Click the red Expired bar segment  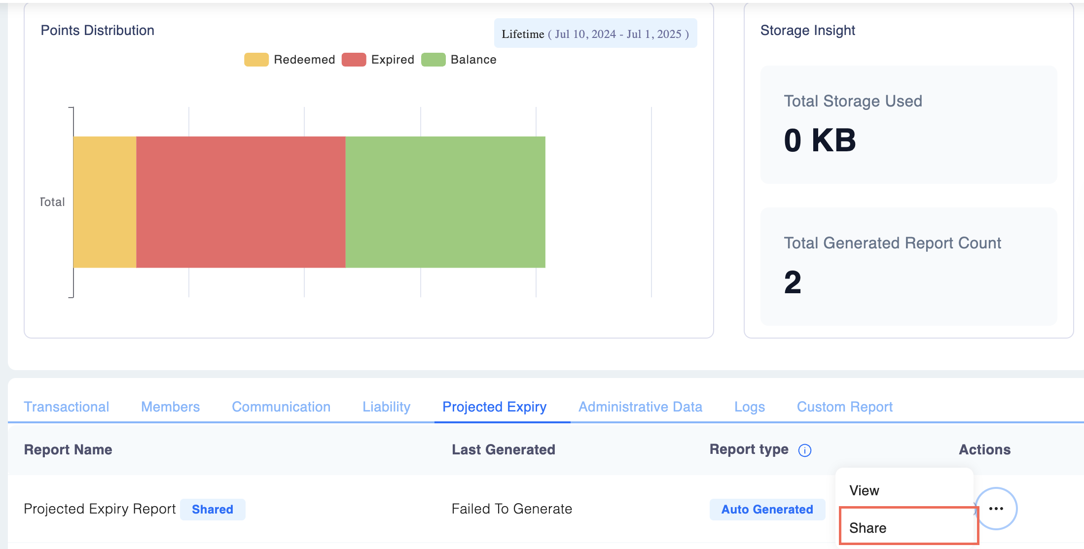pos(241,202)
